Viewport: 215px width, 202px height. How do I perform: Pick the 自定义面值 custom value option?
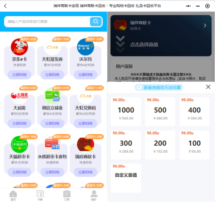coord(126,178)
